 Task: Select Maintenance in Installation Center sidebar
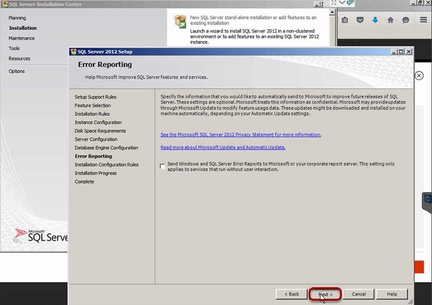(x=22, y=38)
